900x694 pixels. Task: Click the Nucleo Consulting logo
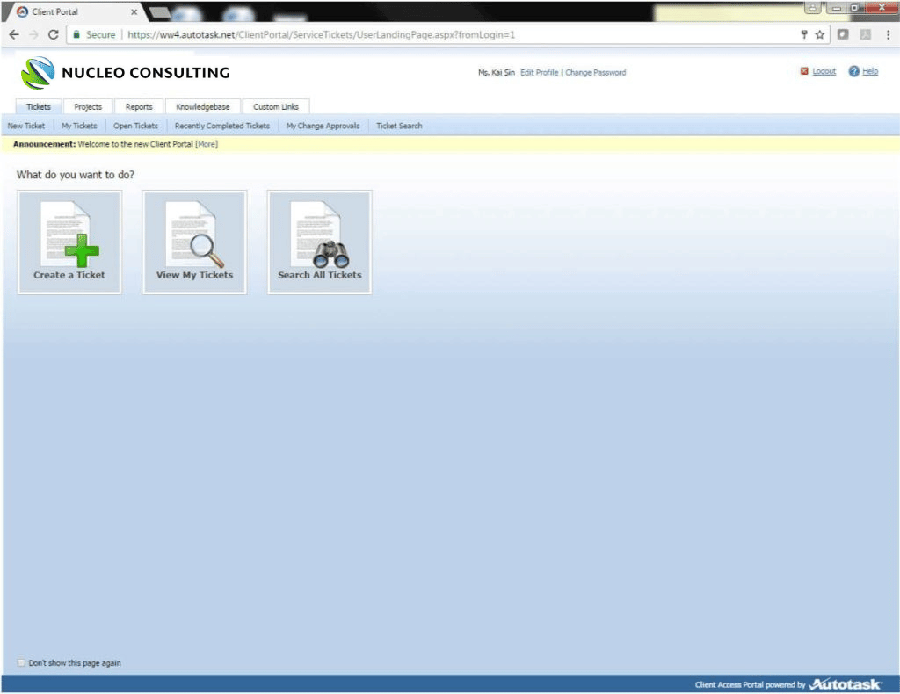[38, 73]
